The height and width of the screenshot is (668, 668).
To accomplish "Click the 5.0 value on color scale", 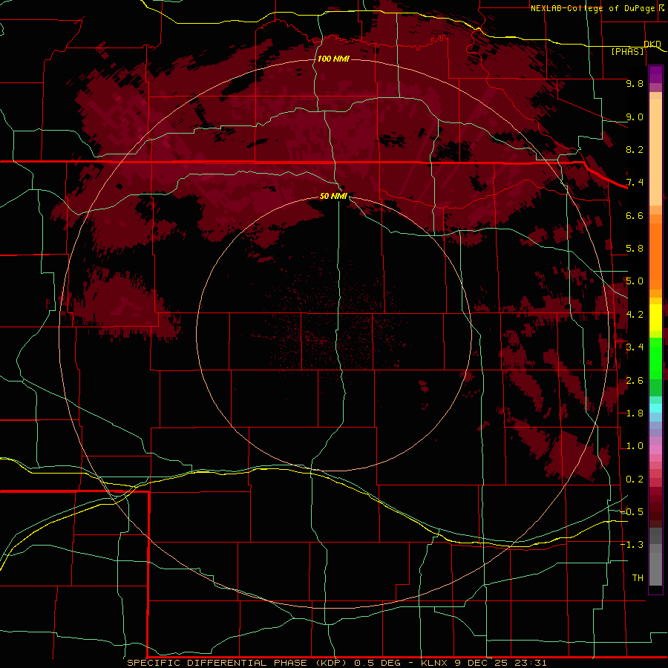I will (x=635, y=281).
